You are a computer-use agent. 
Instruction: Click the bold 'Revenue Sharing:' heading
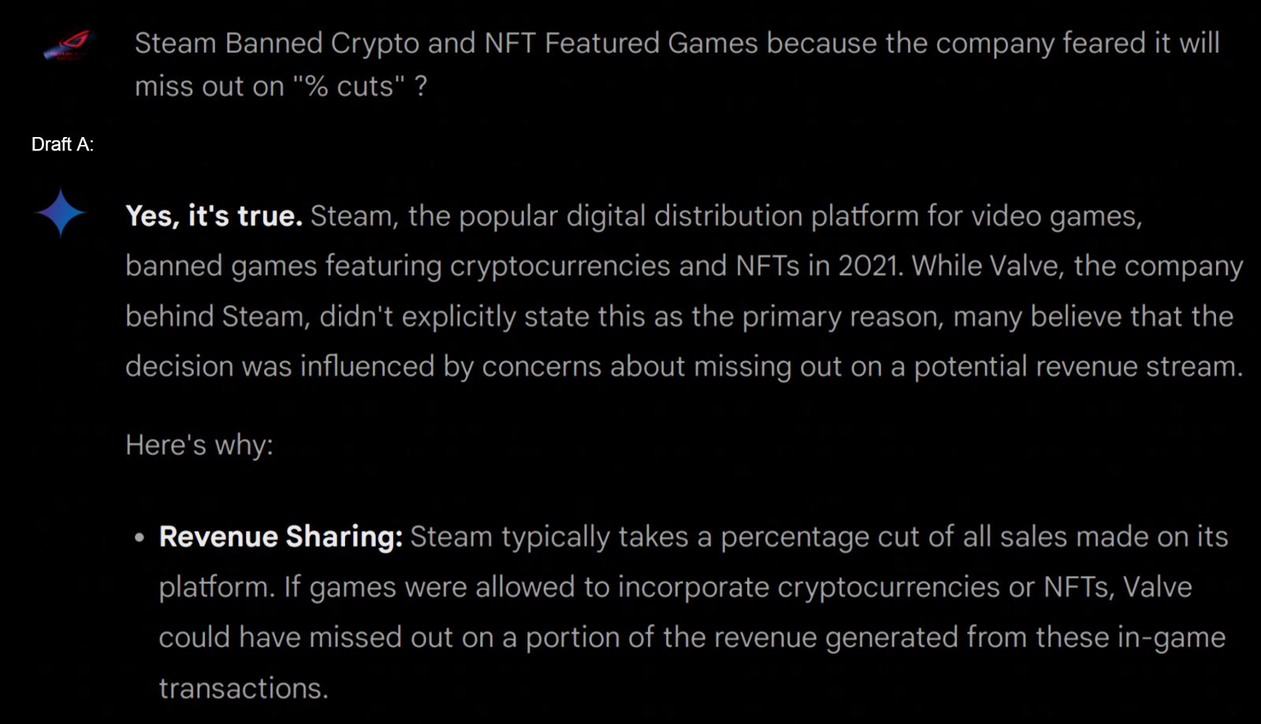[x=281, y=537]
